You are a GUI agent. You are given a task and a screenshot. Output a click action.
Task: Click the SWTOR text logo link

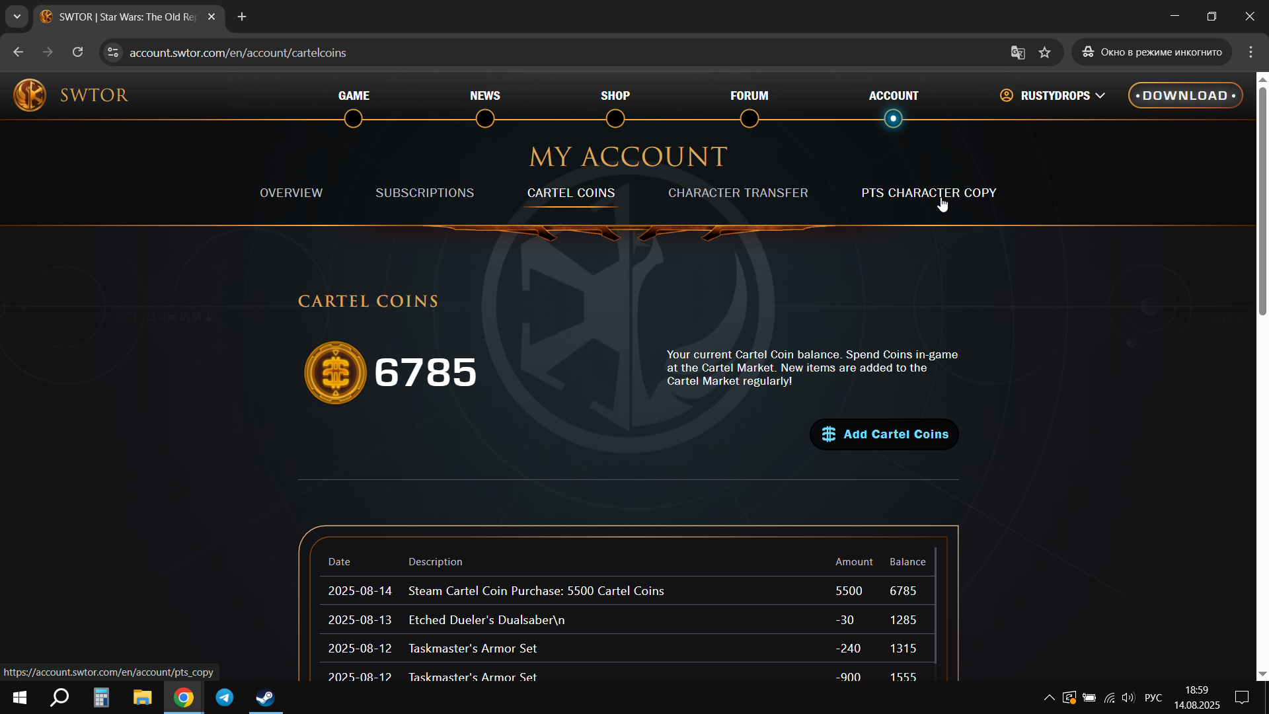point(94,95)
